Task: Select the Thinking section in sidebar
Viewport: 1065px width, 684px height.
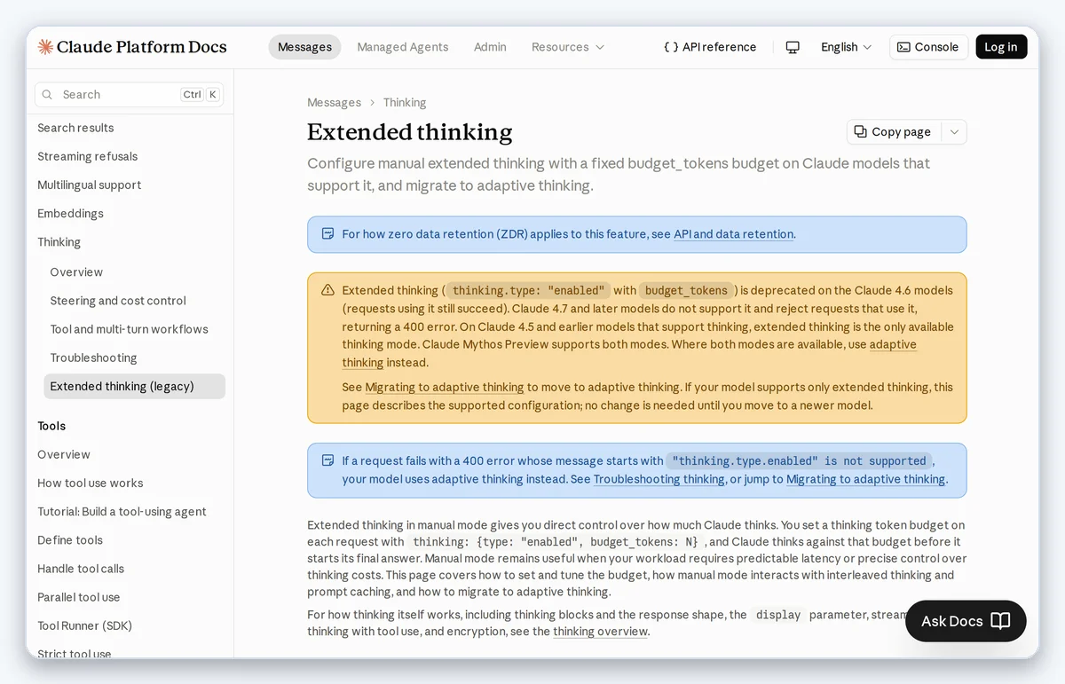Action: click(x=59, y=242)
